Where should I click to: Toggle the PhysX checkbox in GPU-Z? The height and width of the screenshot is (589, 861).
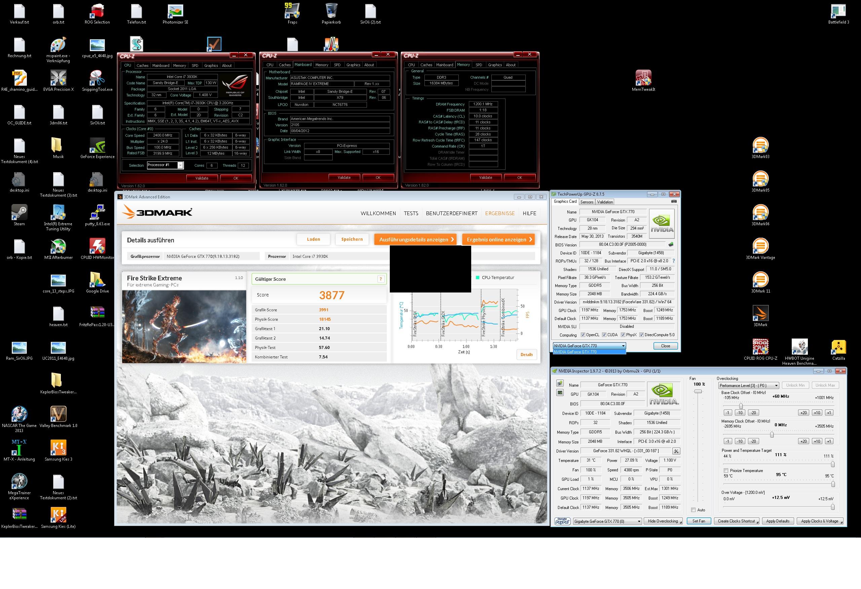623,335
